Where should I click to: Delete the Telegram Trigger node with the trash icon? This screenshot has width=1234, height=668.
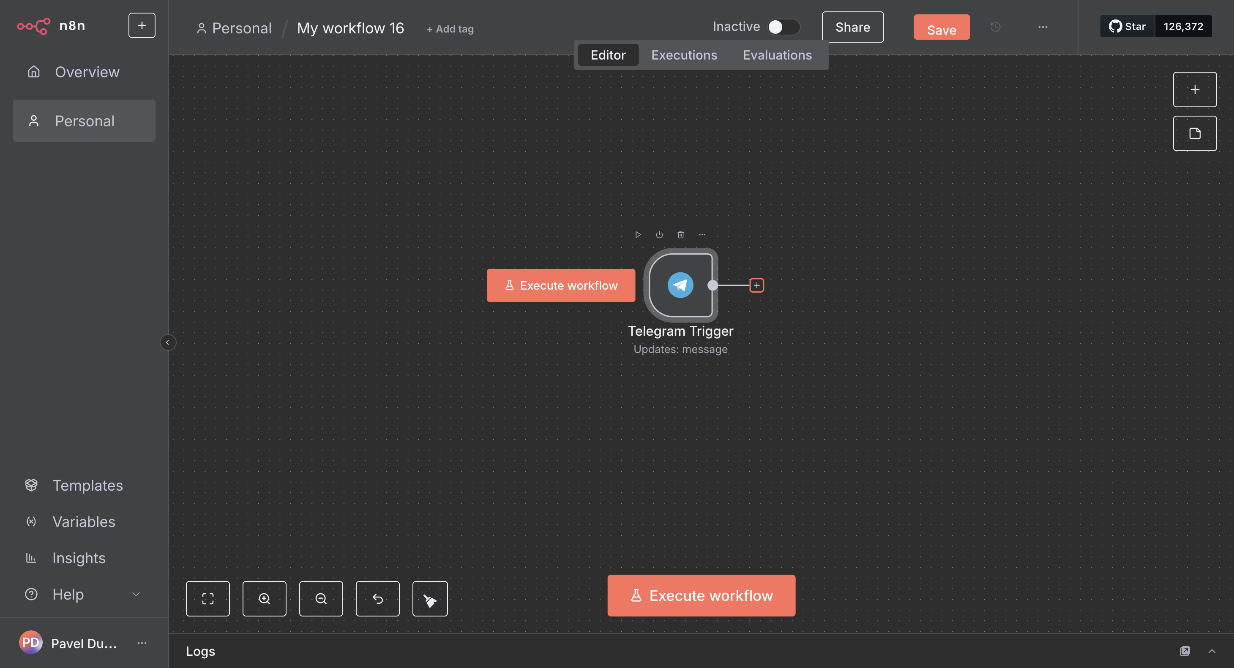[x=680, y=234]
